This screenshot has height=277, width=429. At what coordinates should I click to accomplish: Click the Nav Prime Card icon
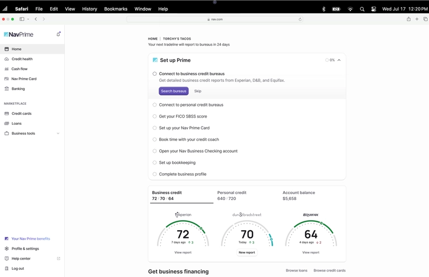coord(7,79)
